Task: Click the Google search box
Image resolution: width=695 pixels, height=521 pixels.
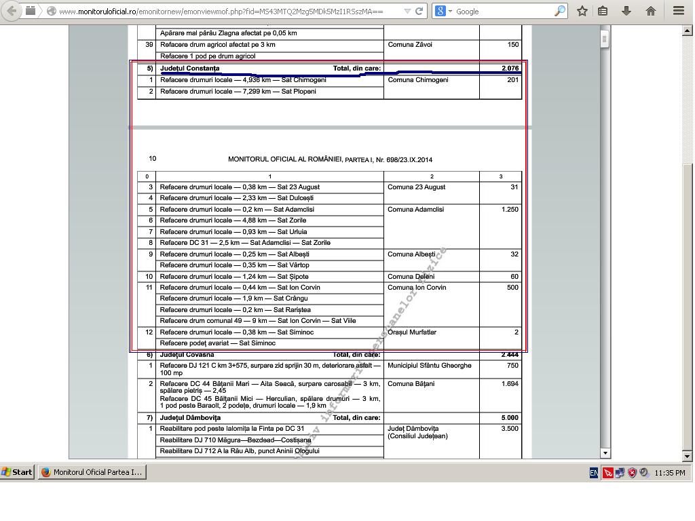Action: 502,12
